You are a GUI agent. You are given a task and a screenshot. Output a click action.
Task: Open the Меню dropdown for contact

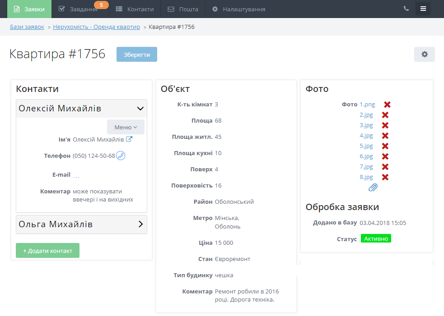pyautogui.click(x=126, y=127)
